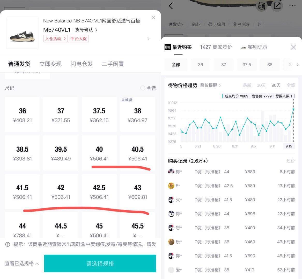Filter purchases by 全部 sizes
Viewport: 302px width, 279px height.
[x=176, y=65]
